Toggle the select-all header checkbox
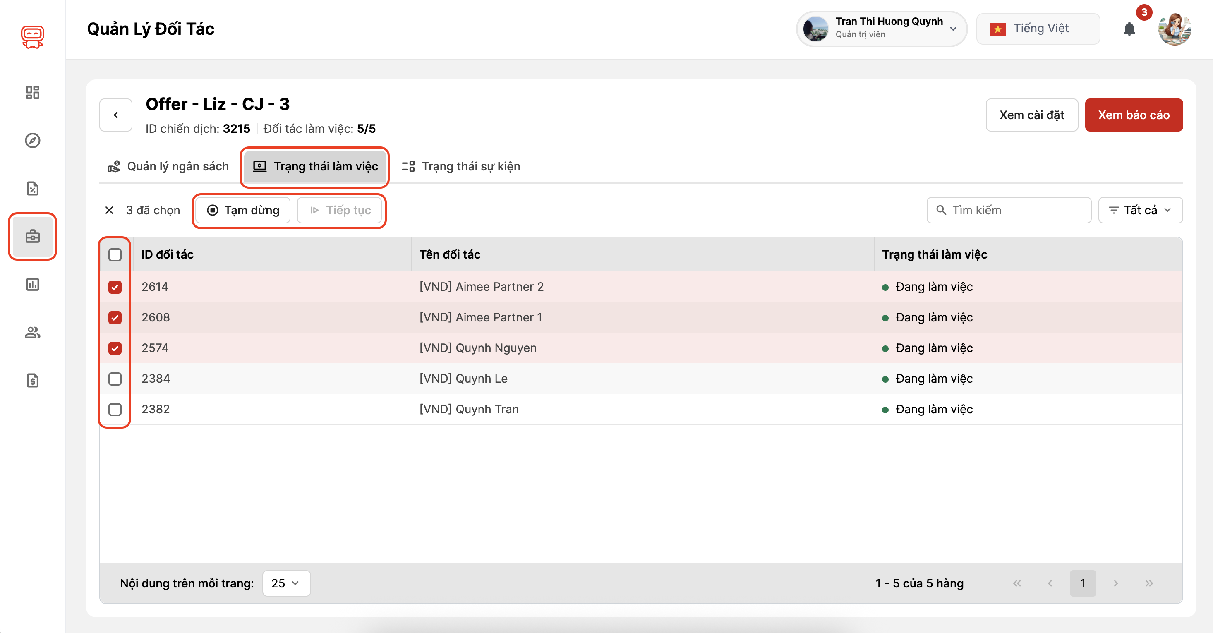The height and width of the screenshot is (633, 1213). pyautogui.click(x=115, y=255)
